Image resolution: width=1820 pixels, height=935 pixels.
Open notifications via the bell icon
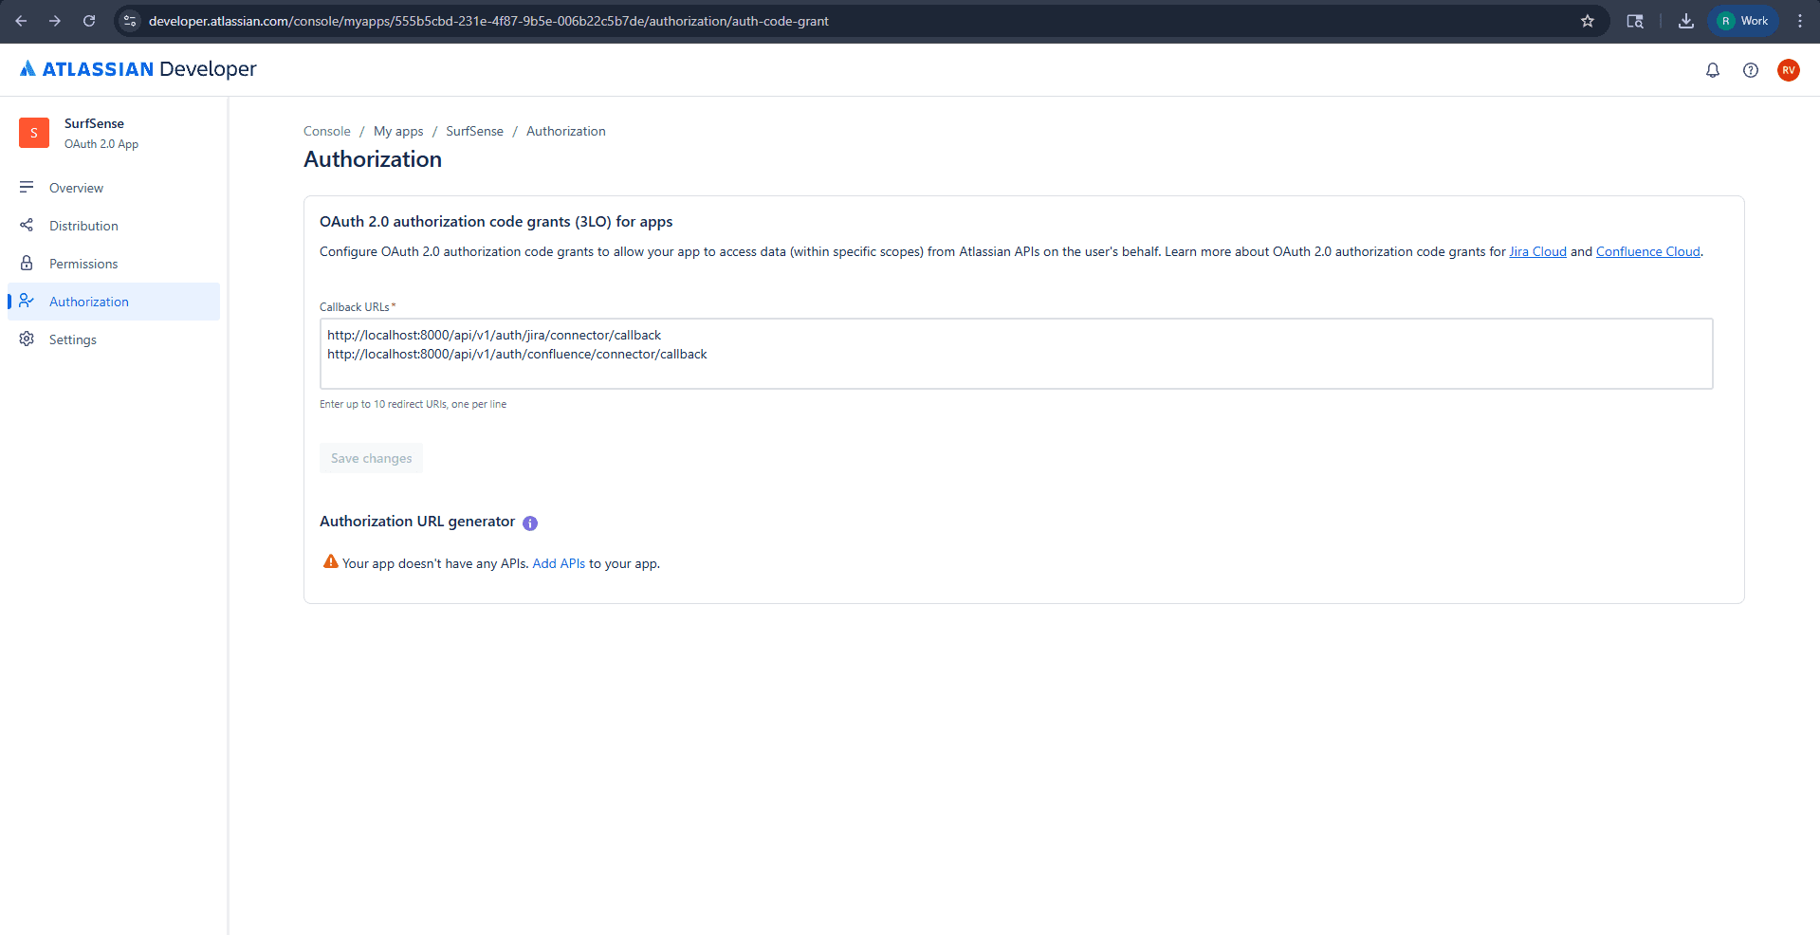[x=1712, y=69]
